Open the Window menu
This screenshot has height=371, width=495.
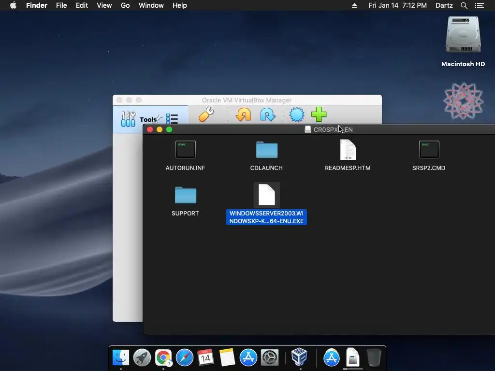coord(151,5)
